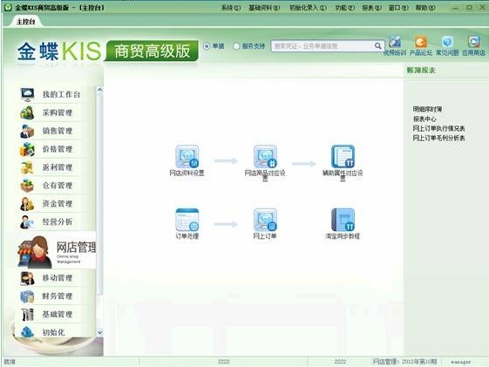Open the 网店商品对应设置 icon
This screenshot has height=367, width=489.
(265, 157)
